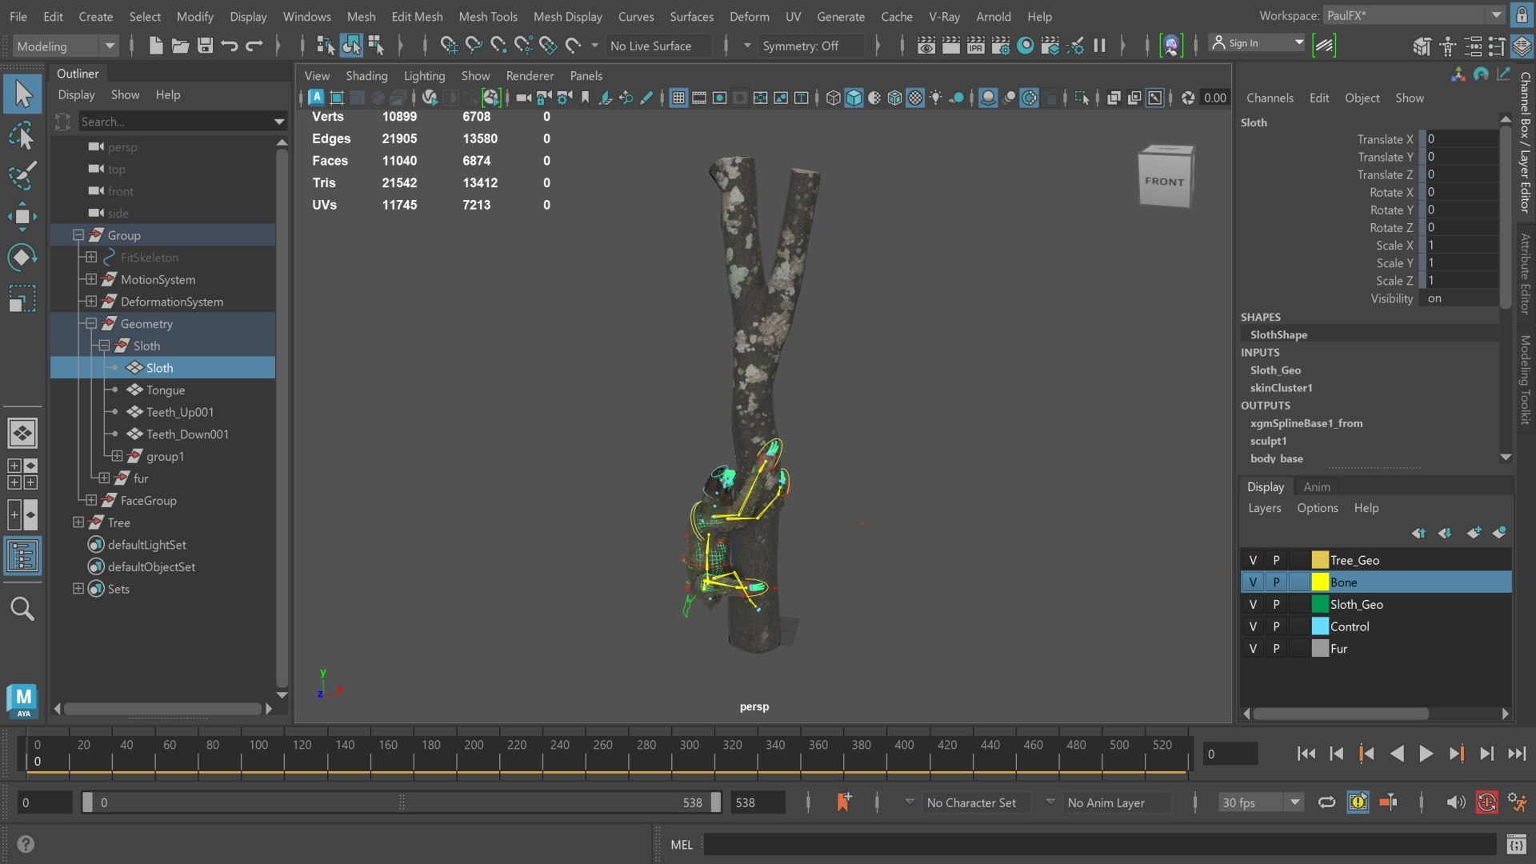1536x864 pixels.
Task: Open the Mesh Tools menu
Action: click(x=488, y=16)
